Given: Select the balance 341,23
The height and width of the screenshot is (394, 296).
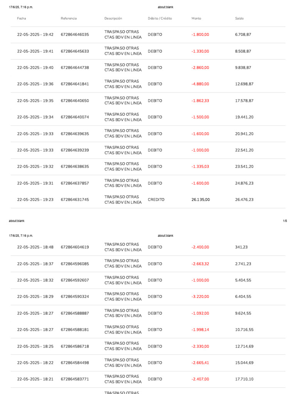Looking at the screenshot, I should pyautogui.click(x=241, y=247).
